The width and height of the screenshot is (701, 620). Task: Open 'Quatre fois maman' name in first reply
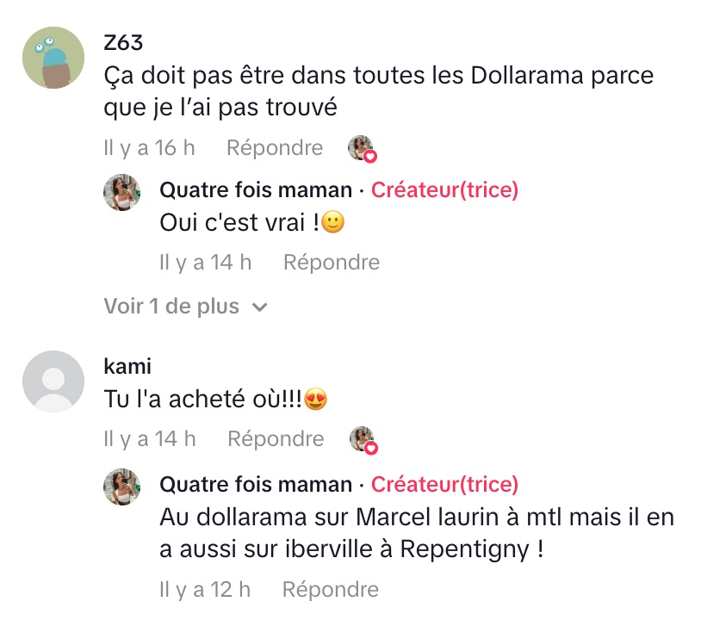(256, 190)
